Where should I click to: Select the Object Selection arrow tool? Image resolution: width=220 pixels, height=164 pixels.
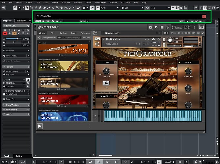click(x=27, y=8)
